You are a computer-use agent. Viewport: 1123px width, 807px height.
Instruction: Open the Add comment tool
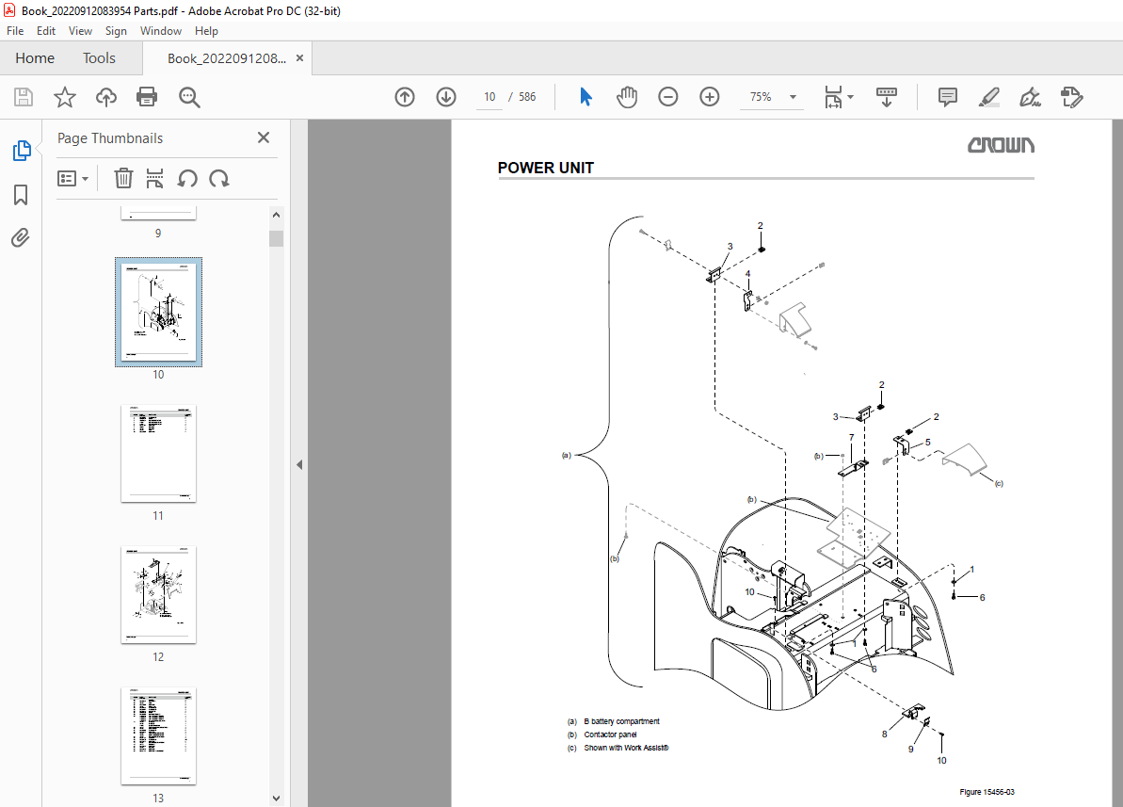[x=948, y=97]
